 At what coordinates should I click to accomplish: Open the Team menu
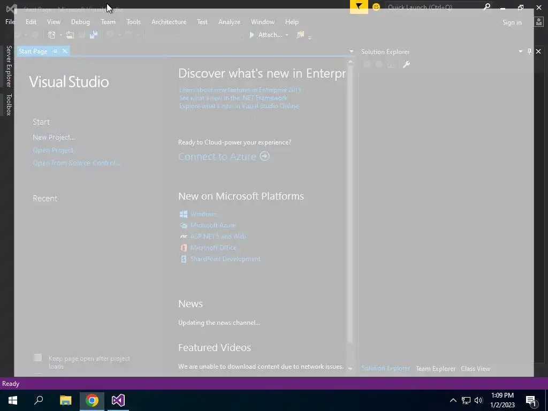[108, 21]
